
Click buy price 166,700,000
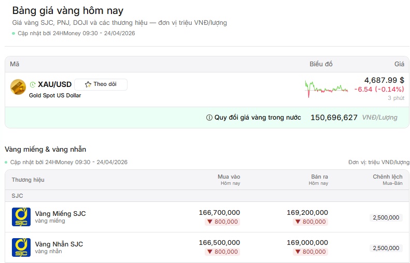(x=219, y=213)
